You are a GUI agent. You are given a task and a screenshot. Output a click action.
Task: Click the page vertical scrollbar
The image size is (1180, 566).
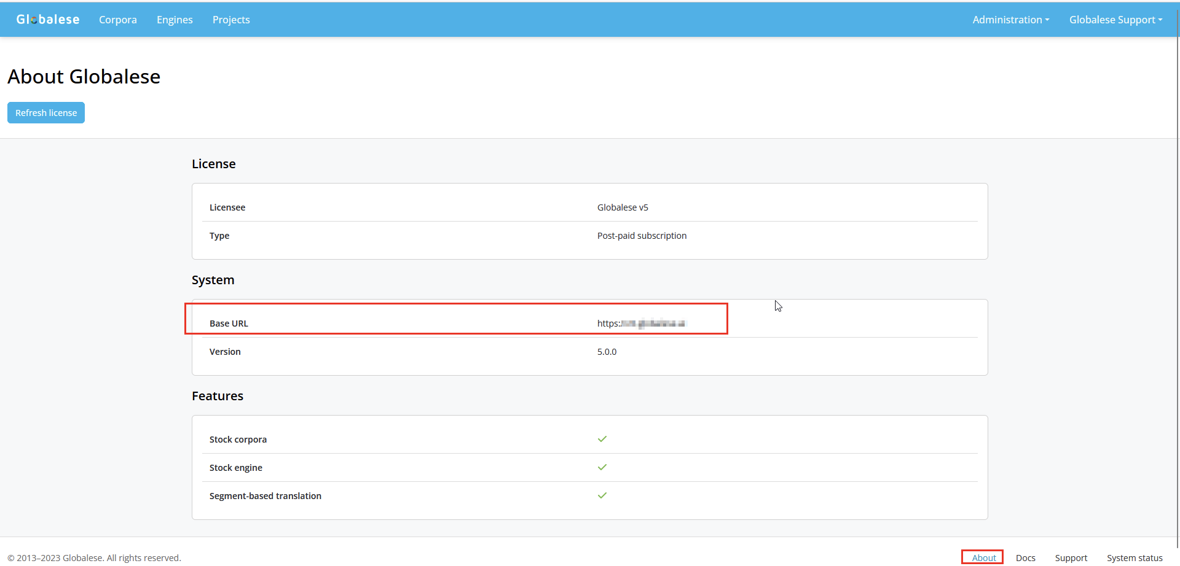tap(1178, 276)
